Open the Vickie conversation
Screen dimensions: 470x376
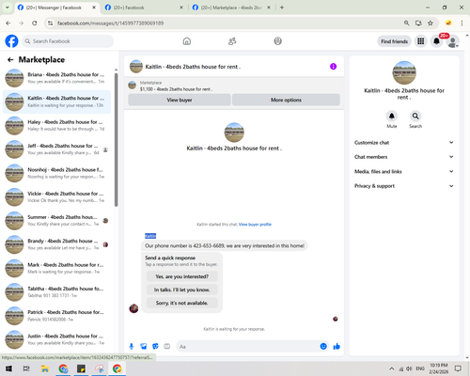click(x=56, y=197)
